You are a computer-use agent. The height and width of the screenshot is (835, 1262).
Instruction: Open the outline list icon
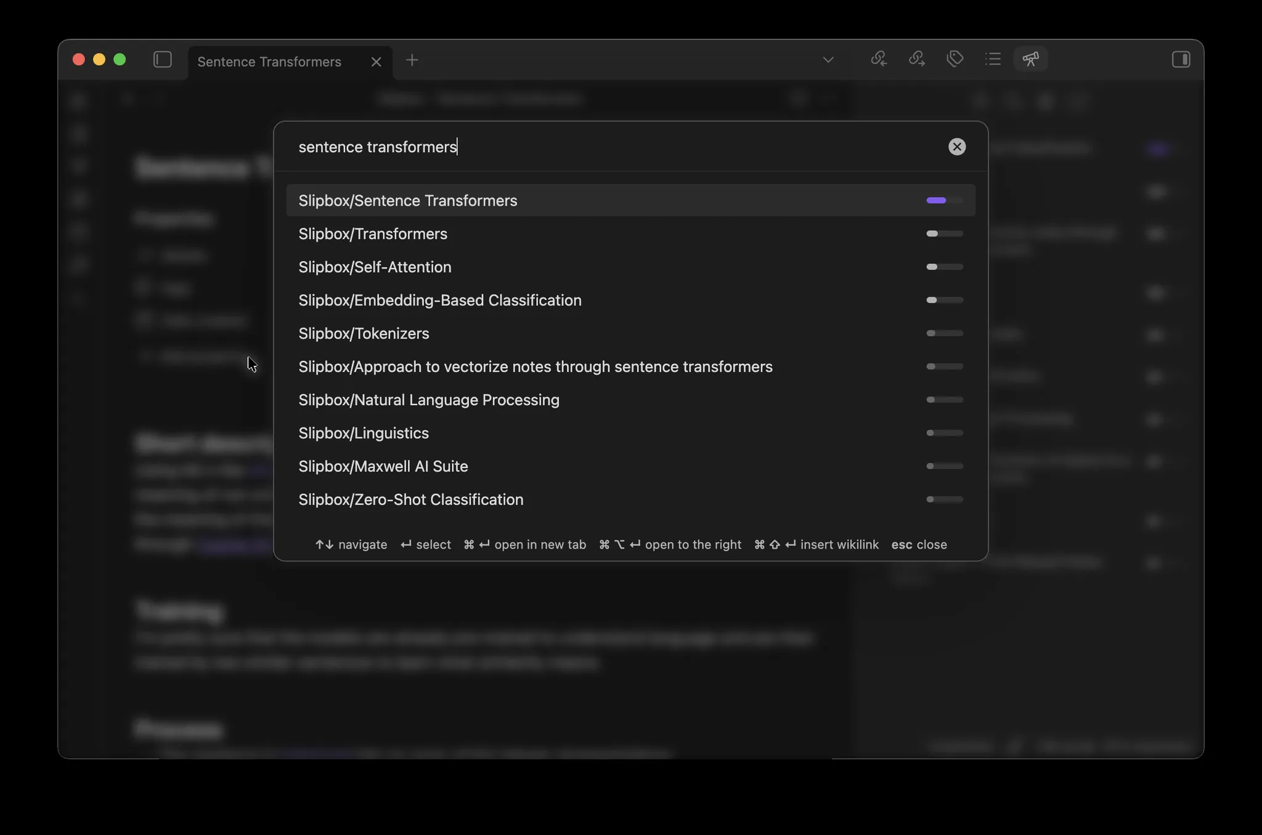(993, 59)
